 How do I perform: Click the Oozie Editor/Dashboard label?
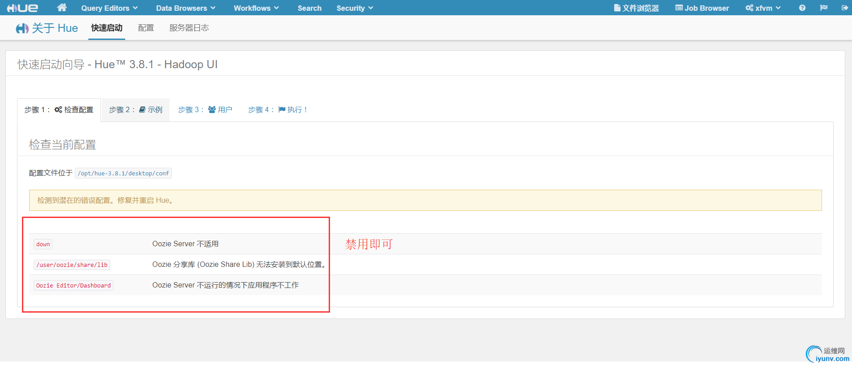(x=74, y=286)
